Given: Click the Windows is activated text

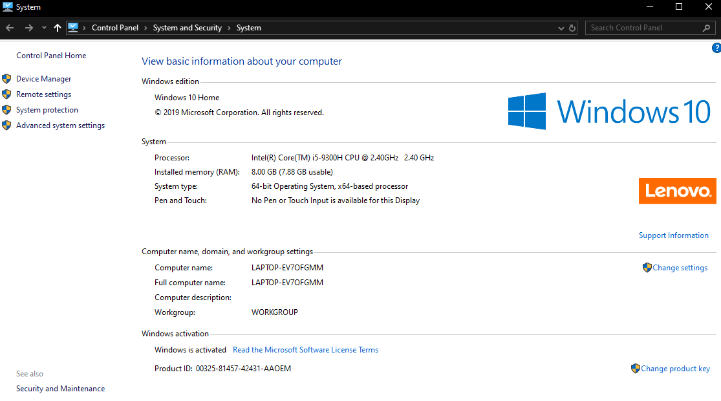Looking at the screenshot, I should pos(190,350).
